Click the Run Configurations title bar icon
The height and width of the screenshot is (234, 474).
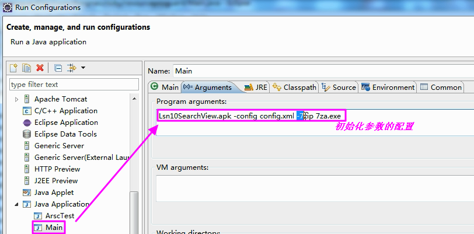(7, 7)
